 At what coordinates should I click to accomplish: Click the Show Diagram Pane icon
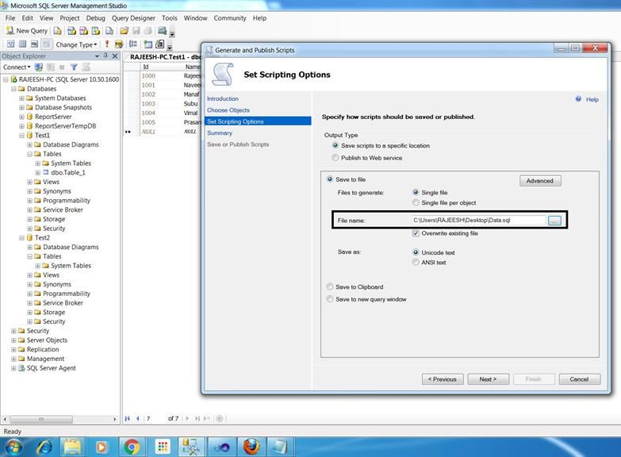click(10, 44)
